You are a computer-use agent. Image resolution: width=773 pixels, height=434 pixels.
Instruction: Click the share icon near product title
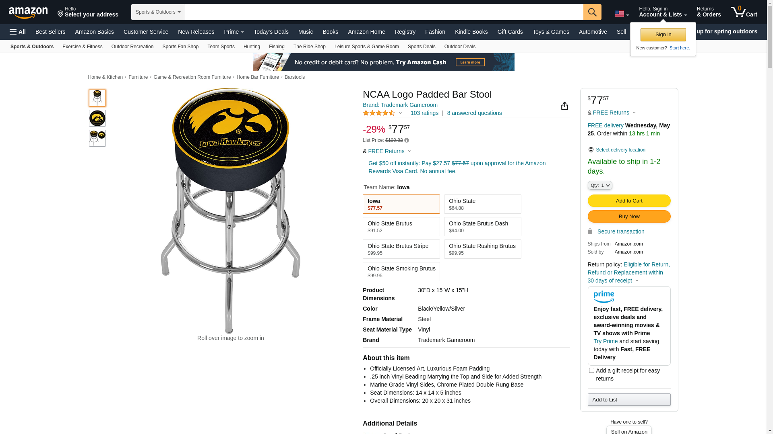point(564,106)
